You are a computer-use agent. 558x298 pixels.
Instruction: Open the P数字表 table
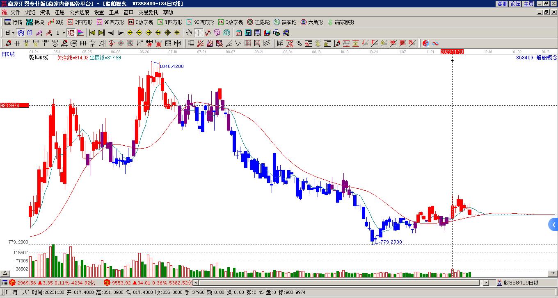coord(141,22)
